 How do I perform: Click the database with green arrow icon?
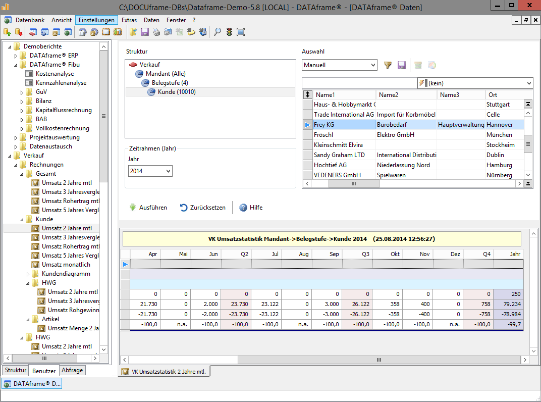point(7,32)
